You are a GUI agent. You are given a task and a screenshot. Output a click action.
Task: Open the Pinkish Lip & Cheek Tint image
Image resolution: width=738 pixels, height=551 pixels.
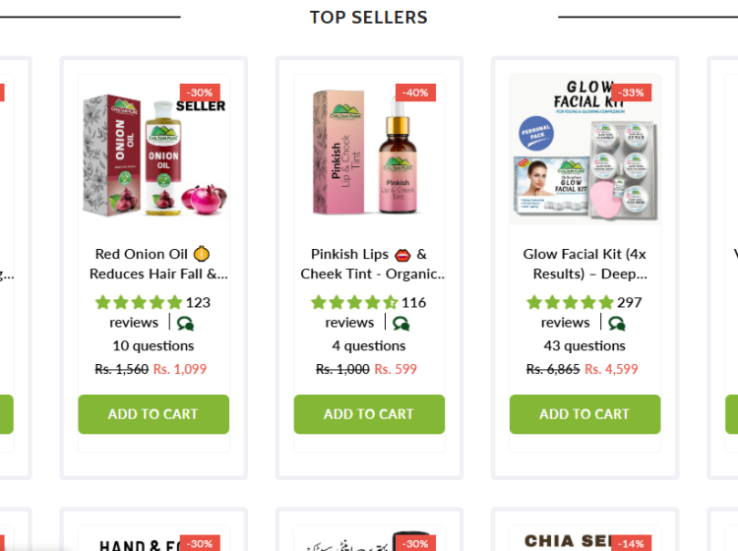[x=369, y=151]
